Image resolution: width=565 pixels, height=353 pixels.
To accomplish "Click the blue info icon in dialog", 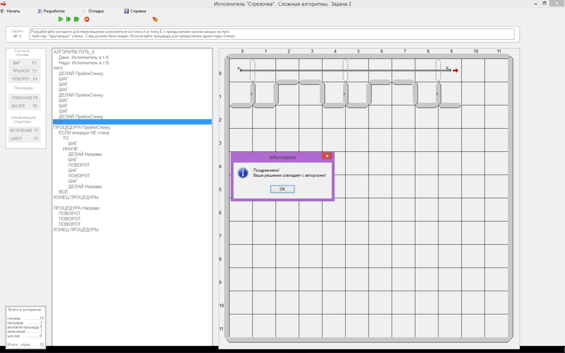I will coord(242,173).
